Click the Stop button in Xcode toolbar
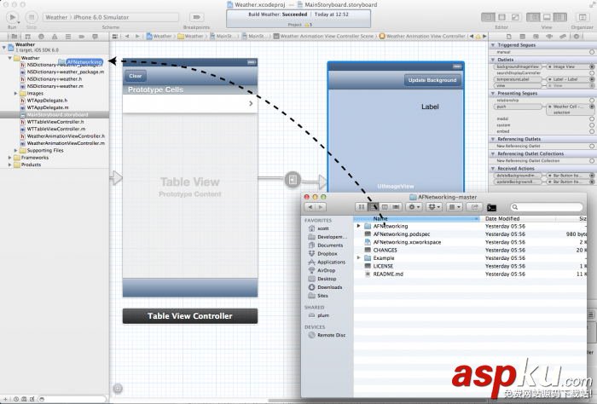 (32, 18)
